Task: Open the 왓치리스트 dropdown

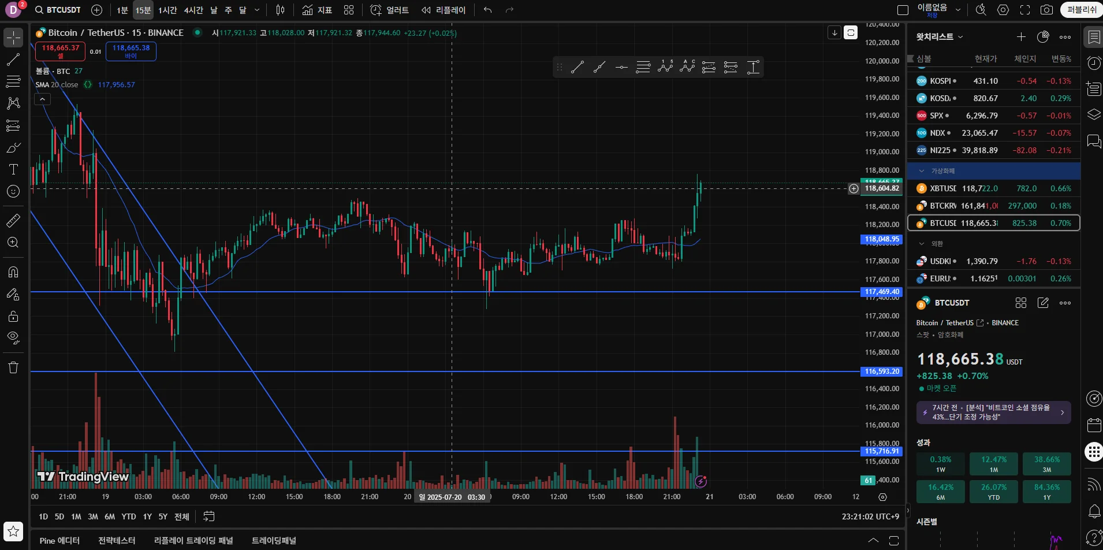Action: point(940,37)
